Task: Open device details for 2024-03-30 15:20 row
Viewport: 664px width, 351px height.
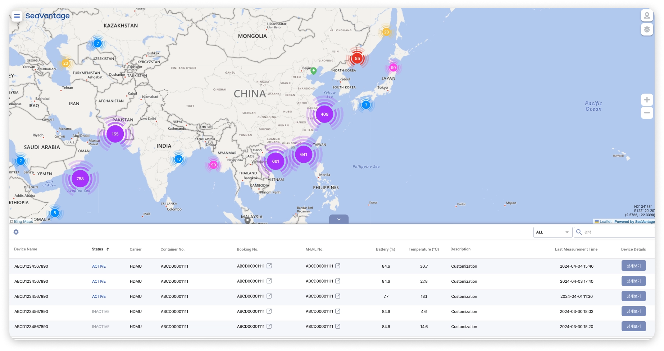Action: 633,326
